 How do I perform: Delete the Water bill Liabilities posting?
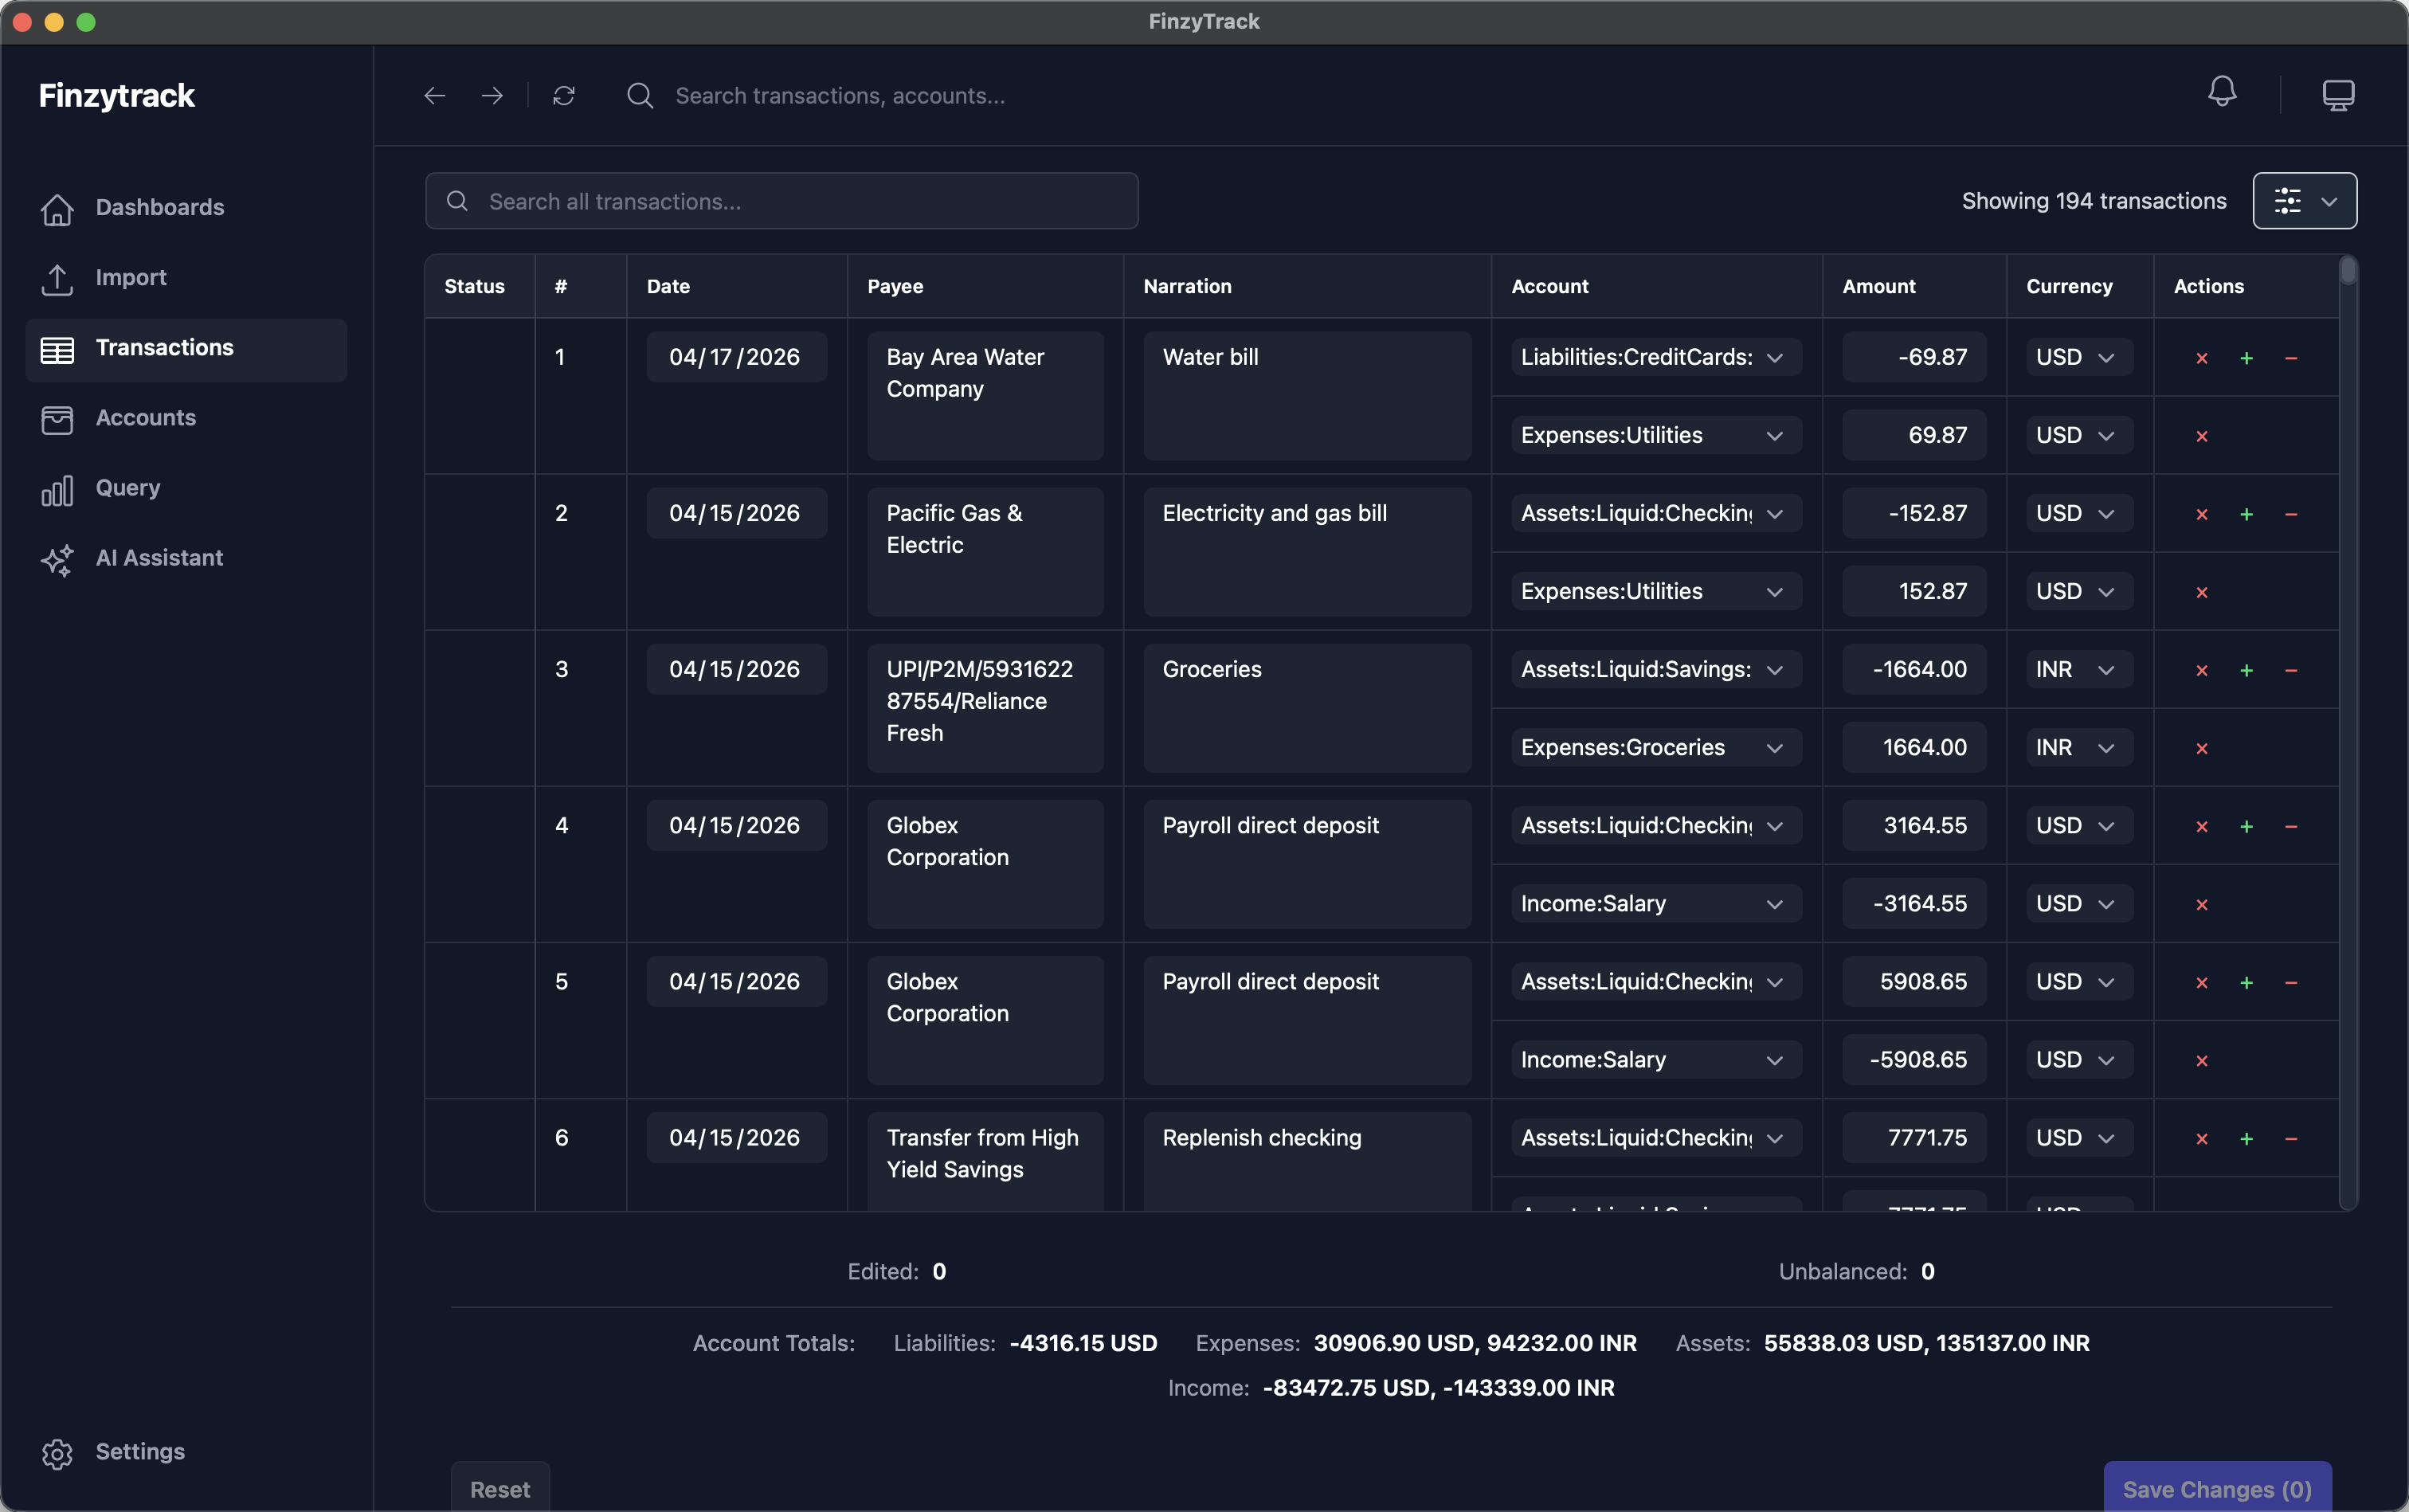click(x=2201, y=358)
